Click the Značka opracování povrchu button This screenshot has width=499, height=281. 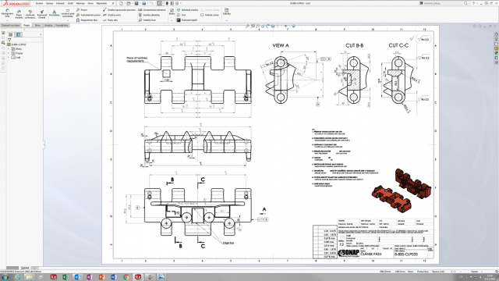tap(119, 10)
